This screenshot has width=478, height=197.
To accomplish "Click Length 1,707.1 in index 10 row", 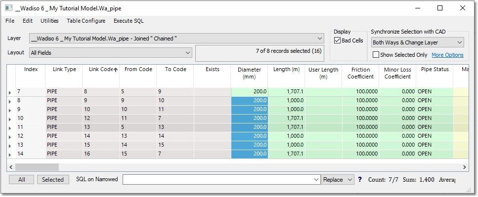I will (287, 118).
